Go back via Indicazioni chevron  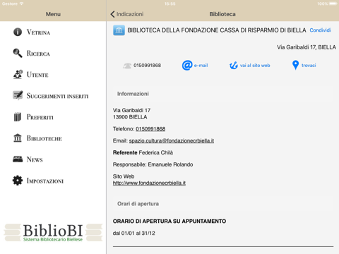click(x=112, y=14)
